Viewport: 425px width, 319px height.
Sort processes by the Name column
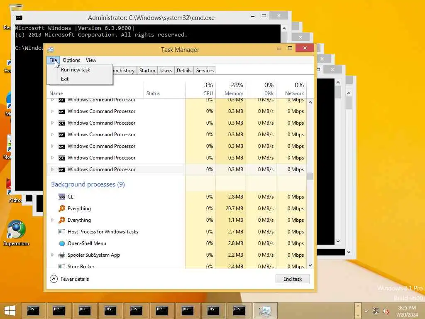(95, 93)
